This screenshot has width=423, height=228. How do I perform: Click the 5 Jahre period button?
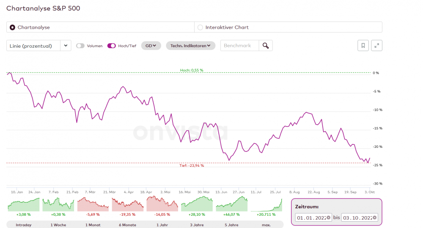click(x=232, y=225)
